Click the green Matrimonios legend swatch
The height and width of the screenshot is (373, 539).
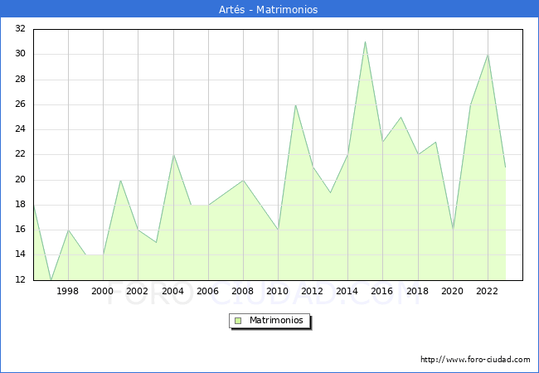238,321
